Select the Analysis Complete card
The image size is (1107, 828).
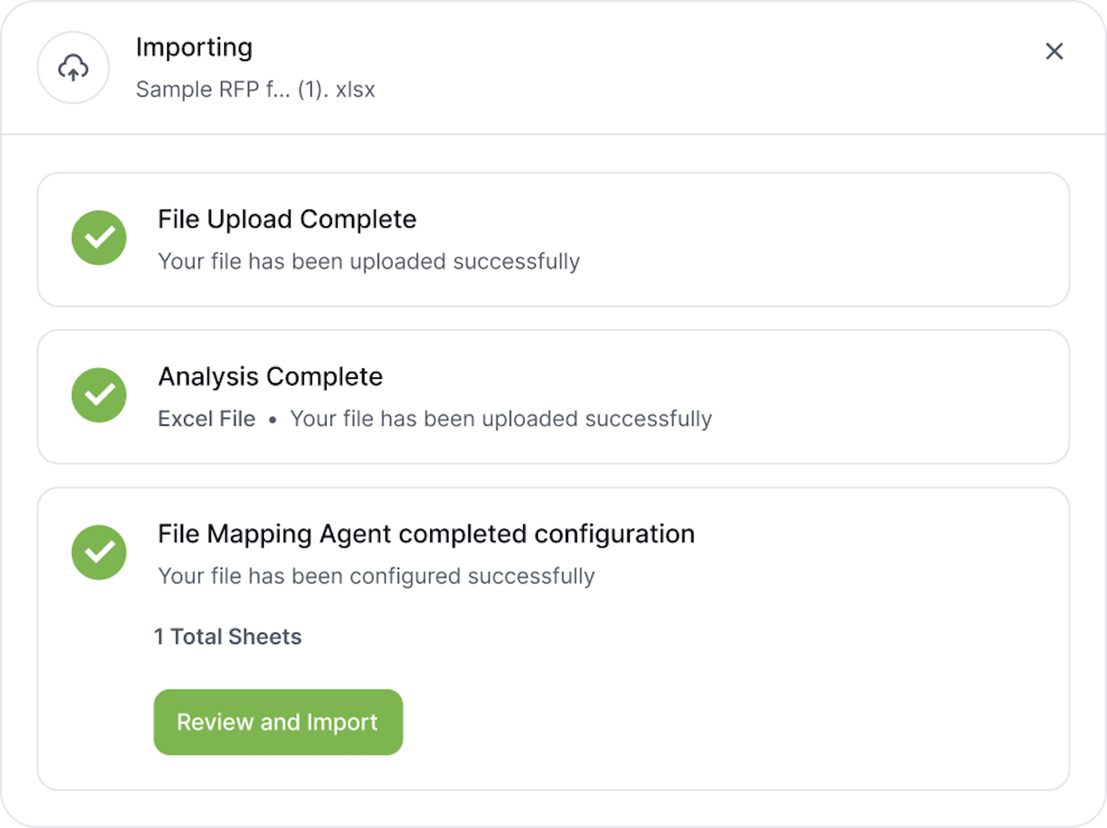pos(553,397)
